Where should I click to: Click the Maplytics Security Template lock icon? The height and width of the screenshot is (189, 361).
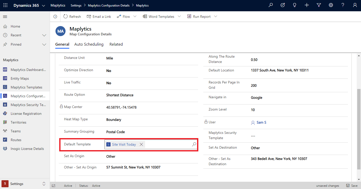(5, 105)
